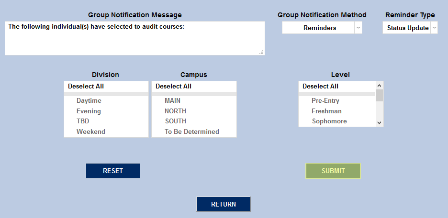The width and height of the screenshot is (448, 218).
Task: Expand the Reminder Type dropdown
Action: 410,28
